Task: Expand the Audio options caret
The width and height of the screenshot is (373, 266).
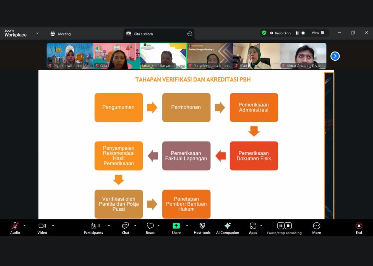Action: pos(25,226)
